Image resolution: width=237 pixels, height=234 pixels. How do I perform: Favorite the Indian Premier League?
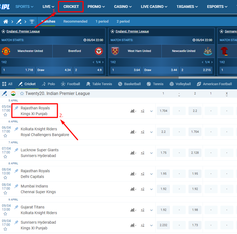tap(22, 94)
